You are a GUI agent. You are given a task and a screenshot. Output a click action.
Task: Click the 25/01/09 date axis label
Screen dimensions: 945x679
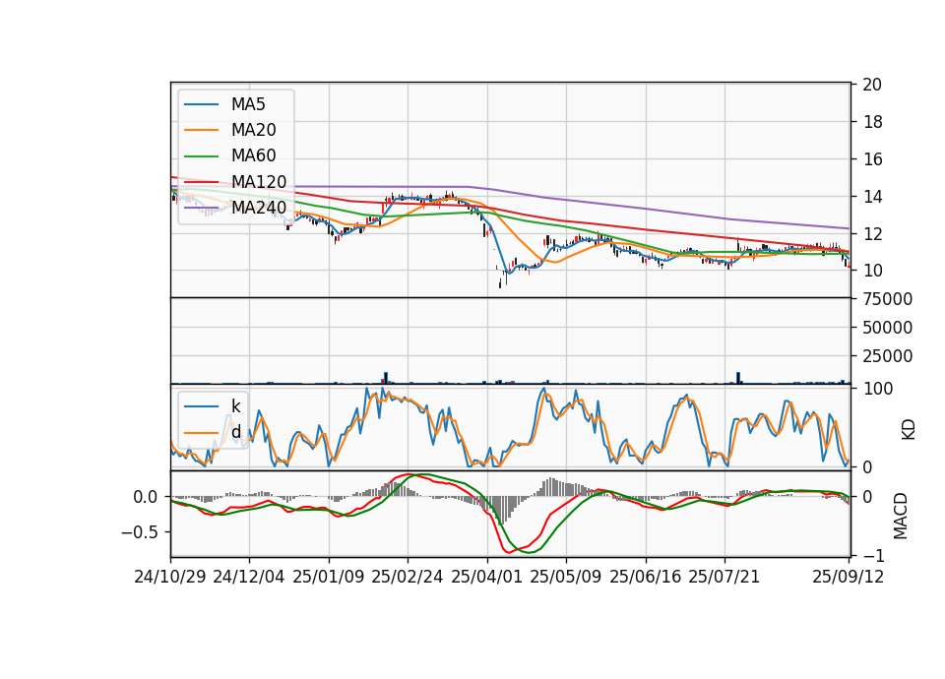(329, 578)
